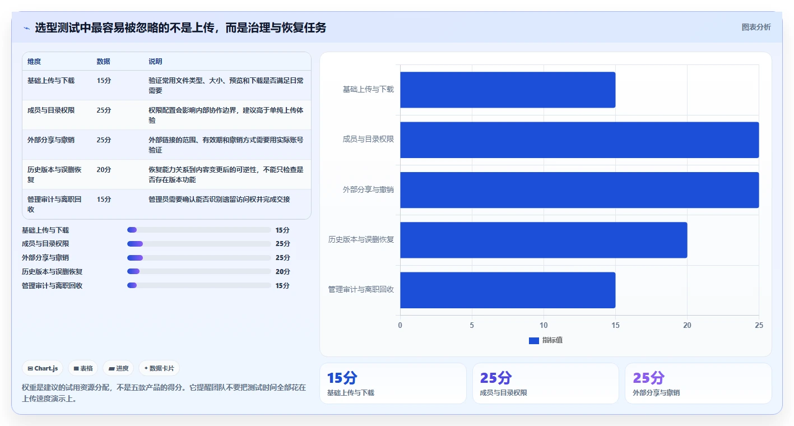Screen dimensions: 794x426
Task: Select the table cell 历史版本与误删恢复
Action: coord(55,175)
